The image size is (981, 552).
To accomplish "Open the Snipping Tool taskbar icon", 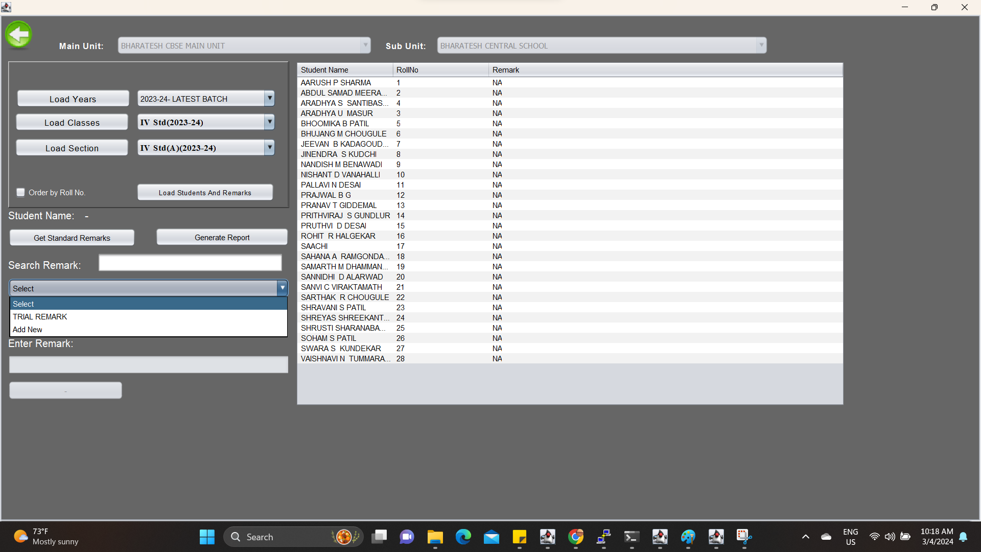I will (744, 537).
